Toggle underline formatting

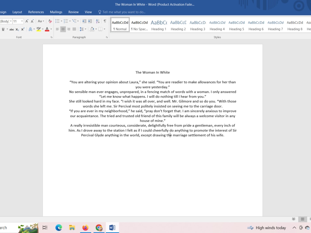pos(3,29)
